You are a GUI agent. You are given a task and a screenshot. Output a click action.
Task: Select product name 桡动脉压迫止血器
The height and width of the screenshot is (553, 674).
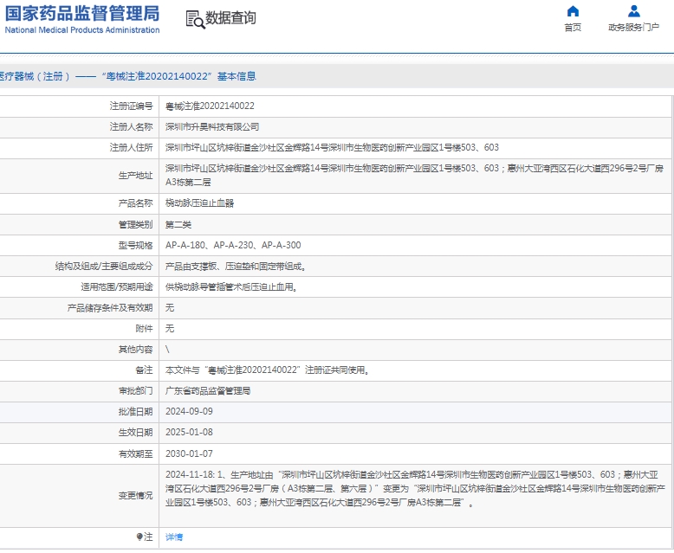point(199,203)
